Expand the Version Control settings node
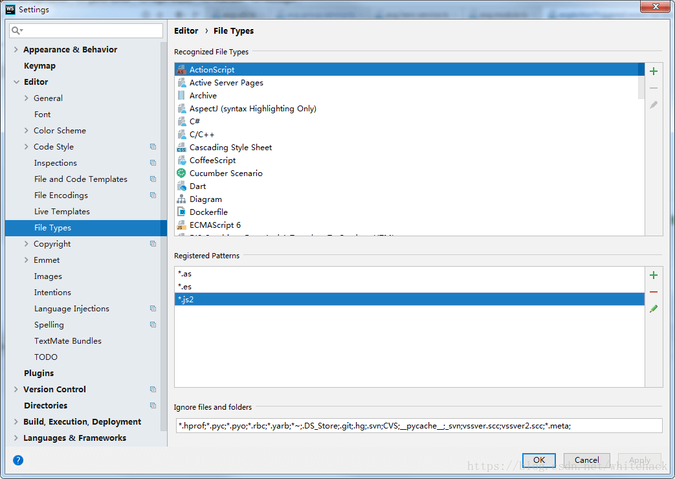 (x=16, y=390)
